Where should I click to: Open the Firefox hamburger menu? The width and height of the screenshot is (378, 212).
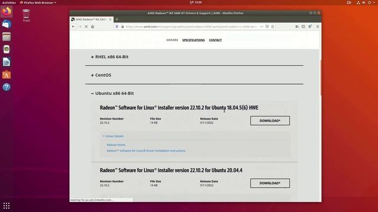point(318,26)
